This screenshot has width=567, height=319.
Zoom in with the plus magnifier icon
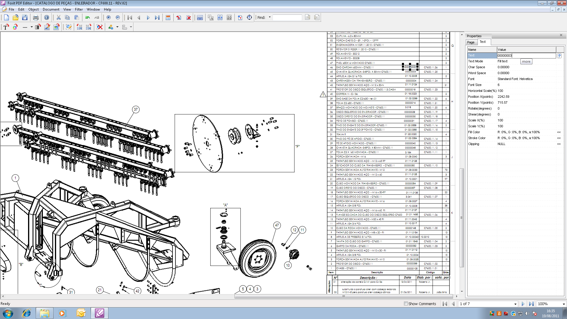tap(109, 18)
